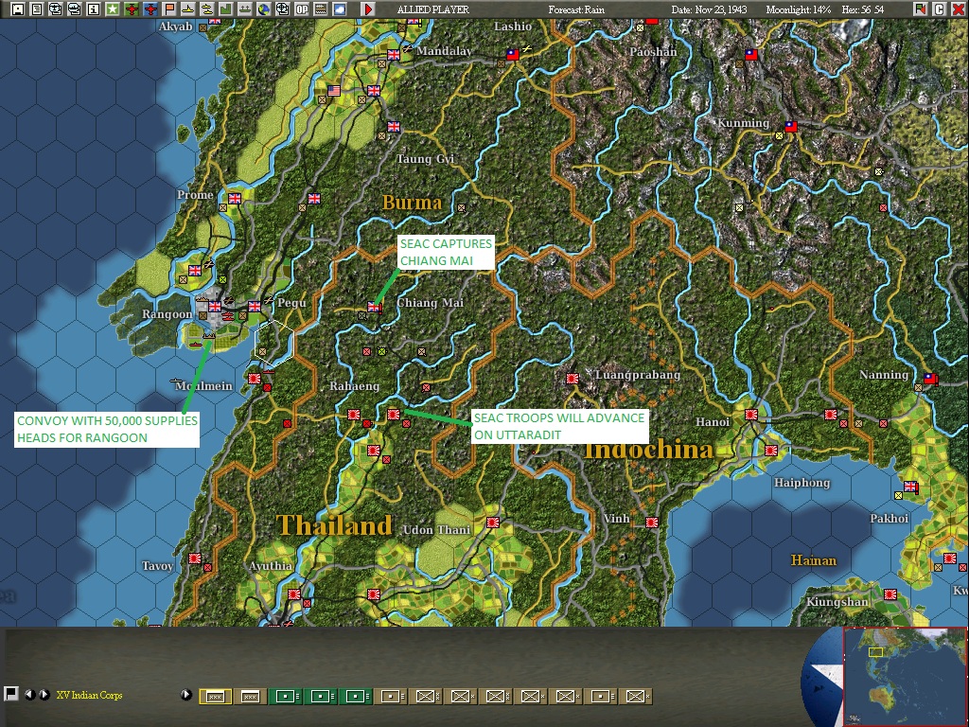
Task: Select the yellow-highlighted HQ unit icon
Action: click(215, 697)
